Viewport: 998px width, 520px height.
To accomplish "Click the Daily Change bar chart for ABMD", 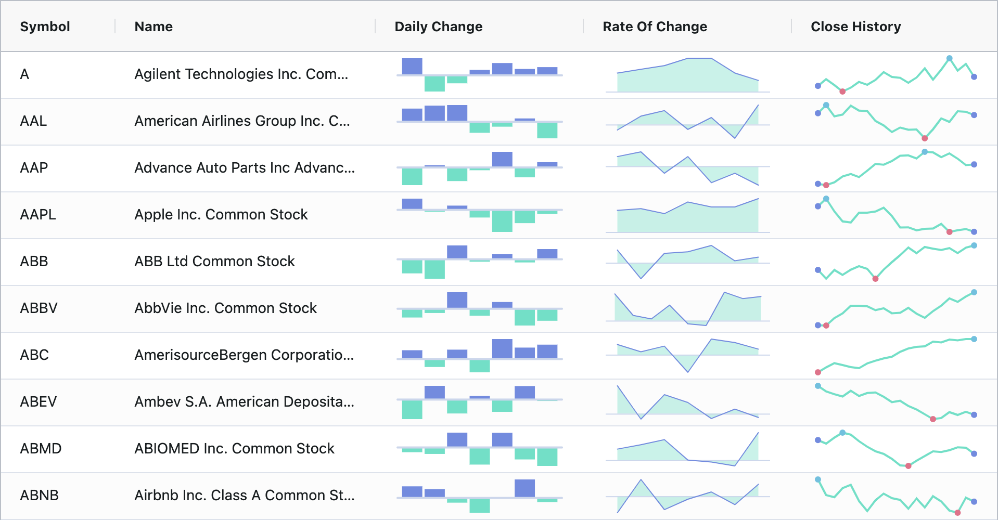I will 479,449.
